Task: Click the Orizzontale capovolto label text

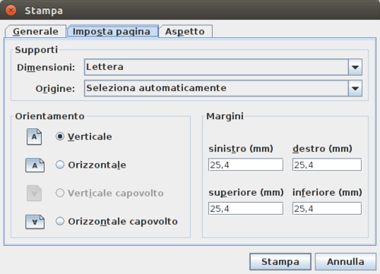Action: (x=123, y=222)
